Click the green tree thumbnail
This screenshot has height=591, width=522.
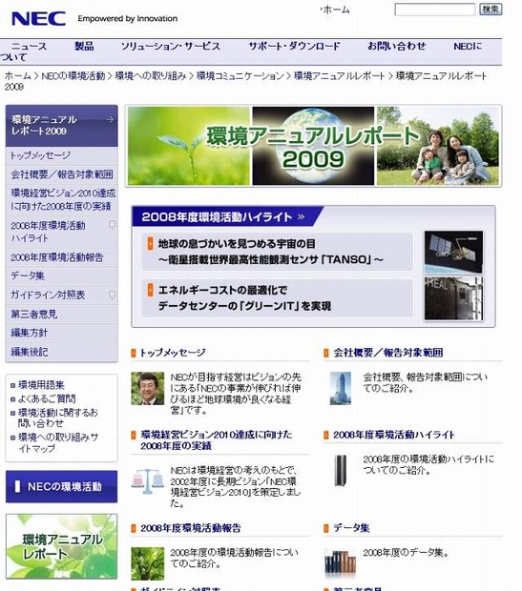click(x=148, y=563)
